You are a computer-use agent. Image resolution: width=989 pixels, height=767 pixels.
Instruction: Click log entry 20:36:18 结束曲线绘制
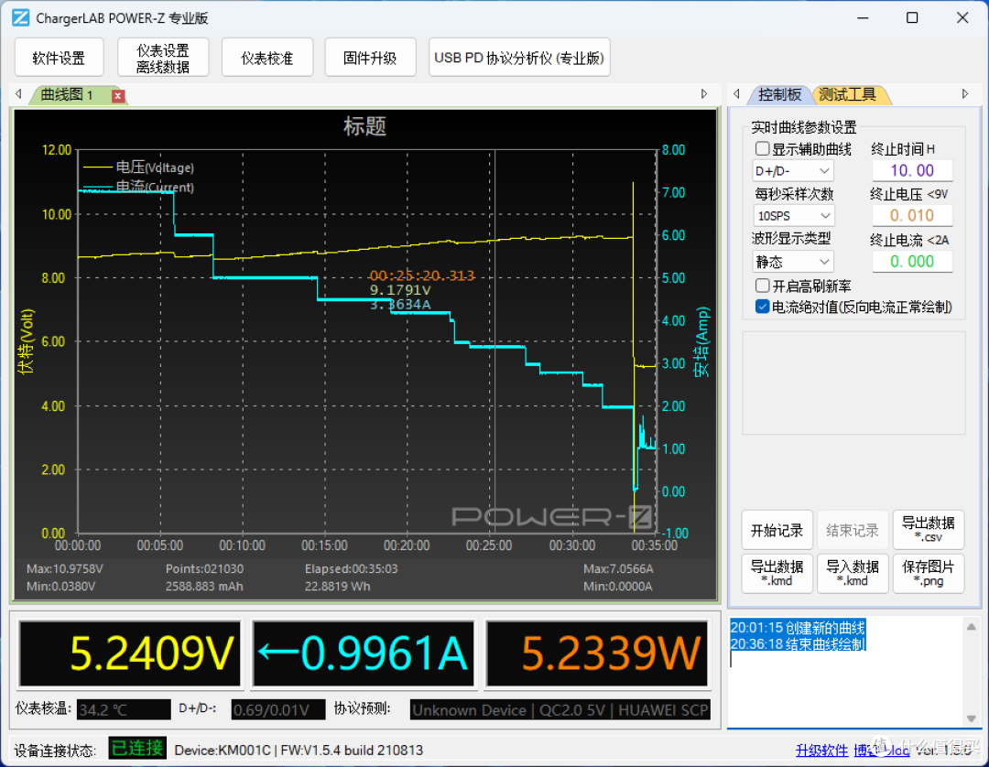798,643
